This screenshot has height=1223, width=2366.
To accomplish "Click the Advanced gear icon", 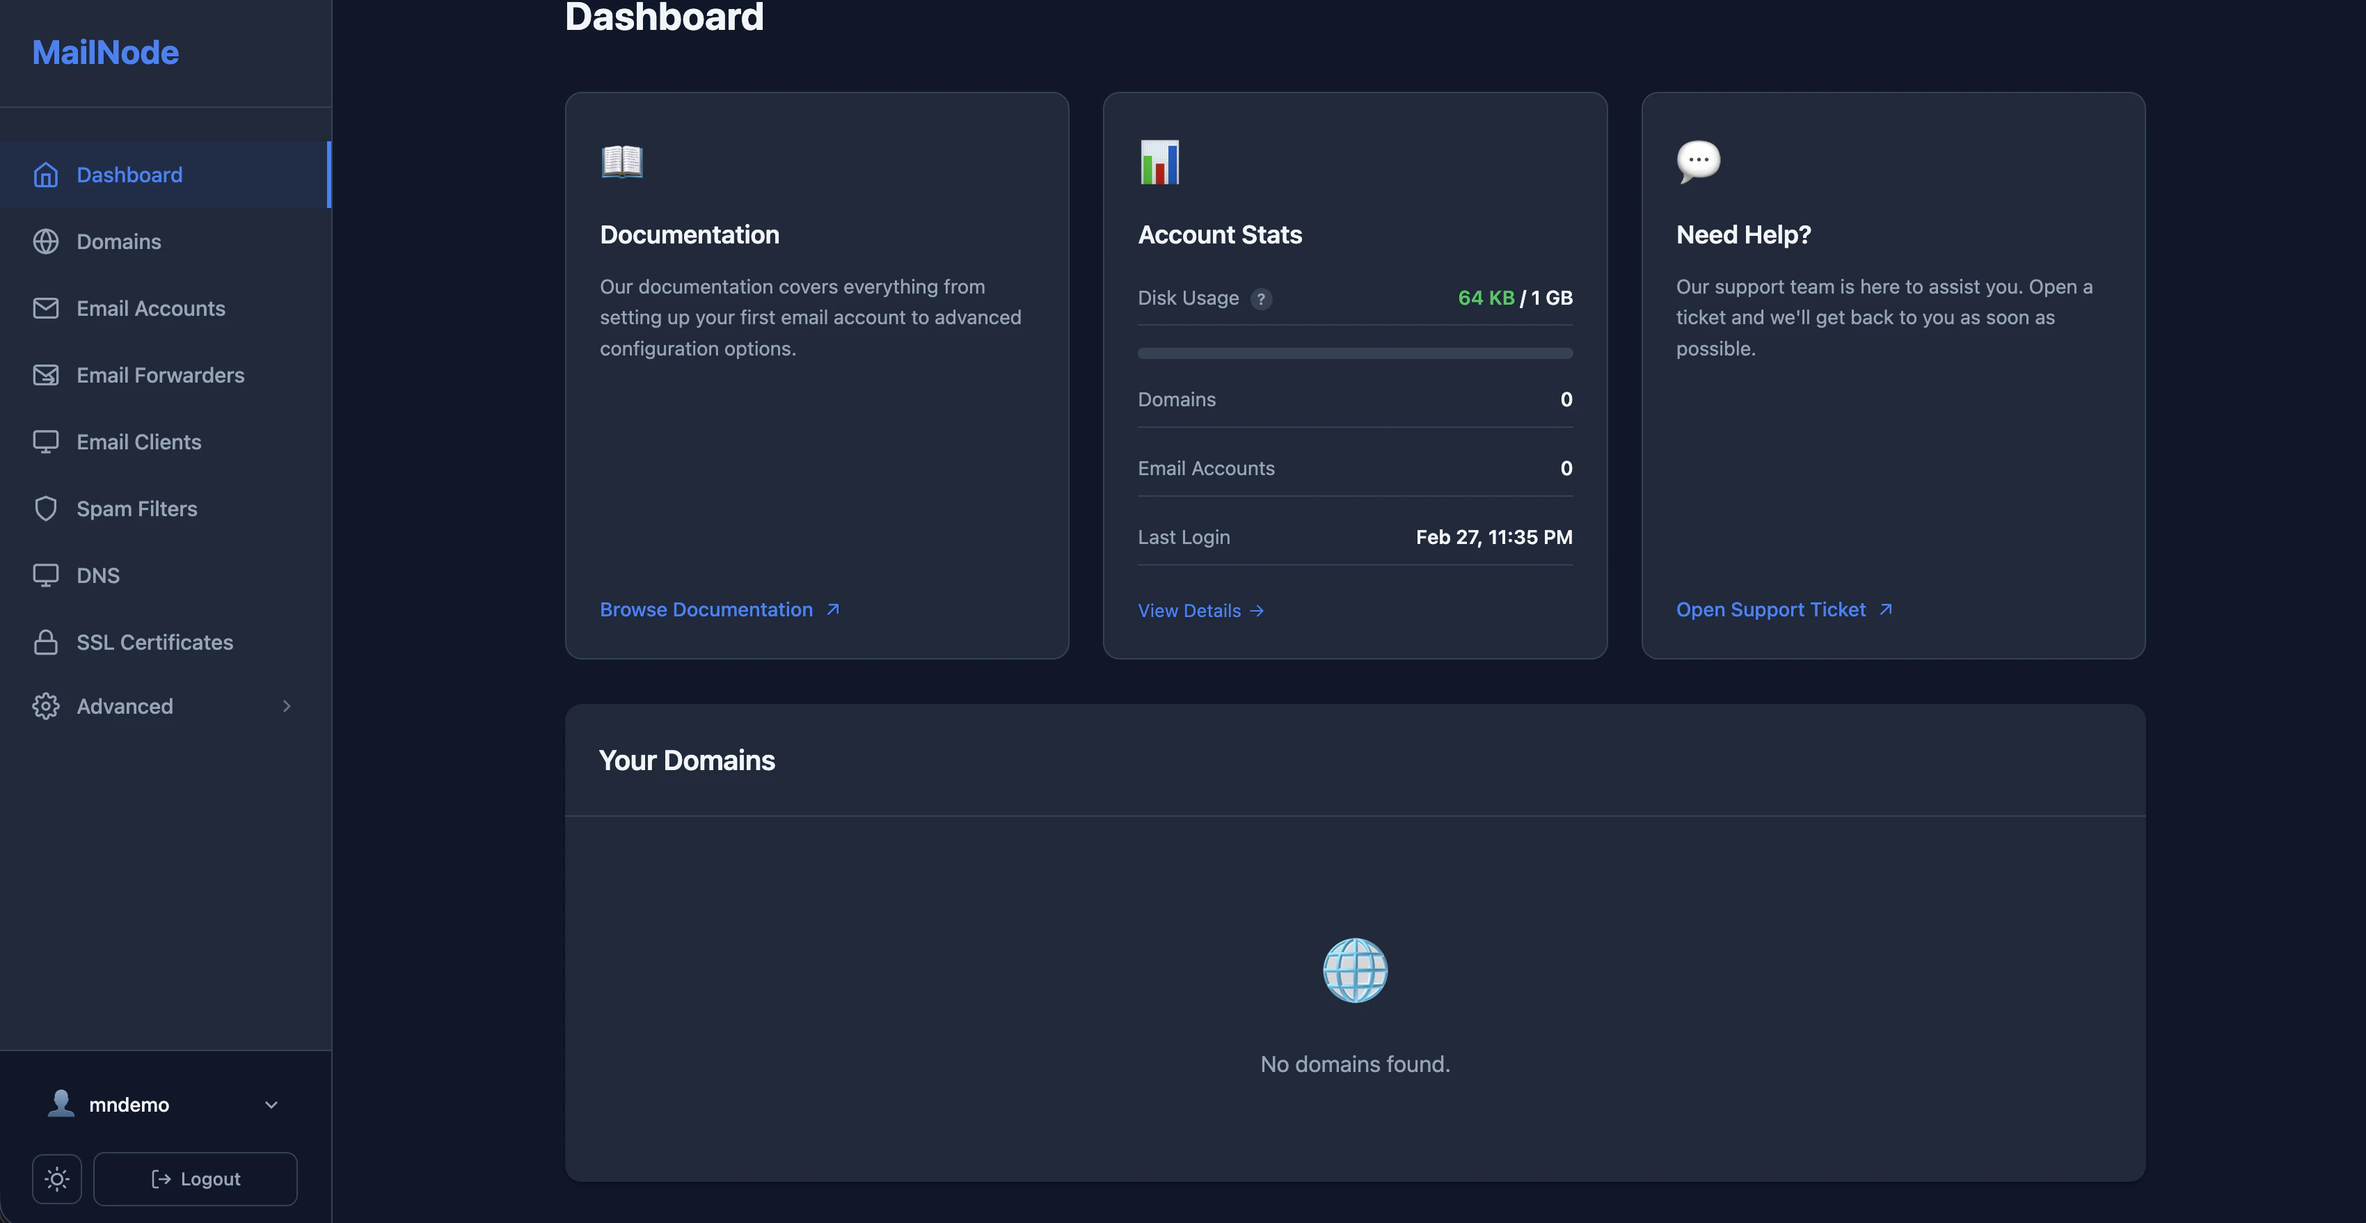I will coord(45,706).
